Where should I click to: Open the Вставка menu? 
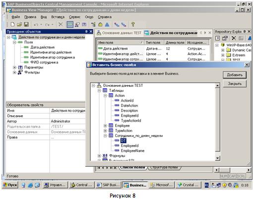point(58,17)
